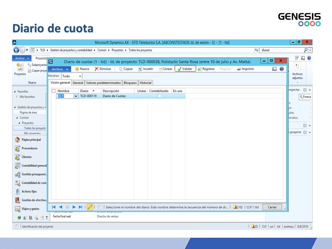Click the main window help icon

pos(309,58)
